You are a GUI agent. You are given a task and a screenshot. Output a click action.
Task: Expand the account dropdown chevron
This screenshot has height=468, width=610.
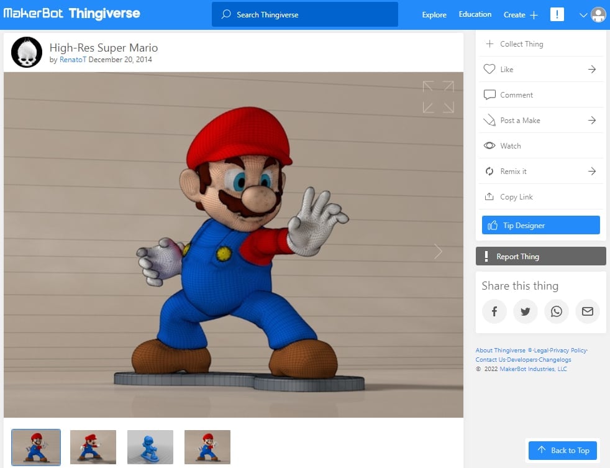tap(583, 15)
